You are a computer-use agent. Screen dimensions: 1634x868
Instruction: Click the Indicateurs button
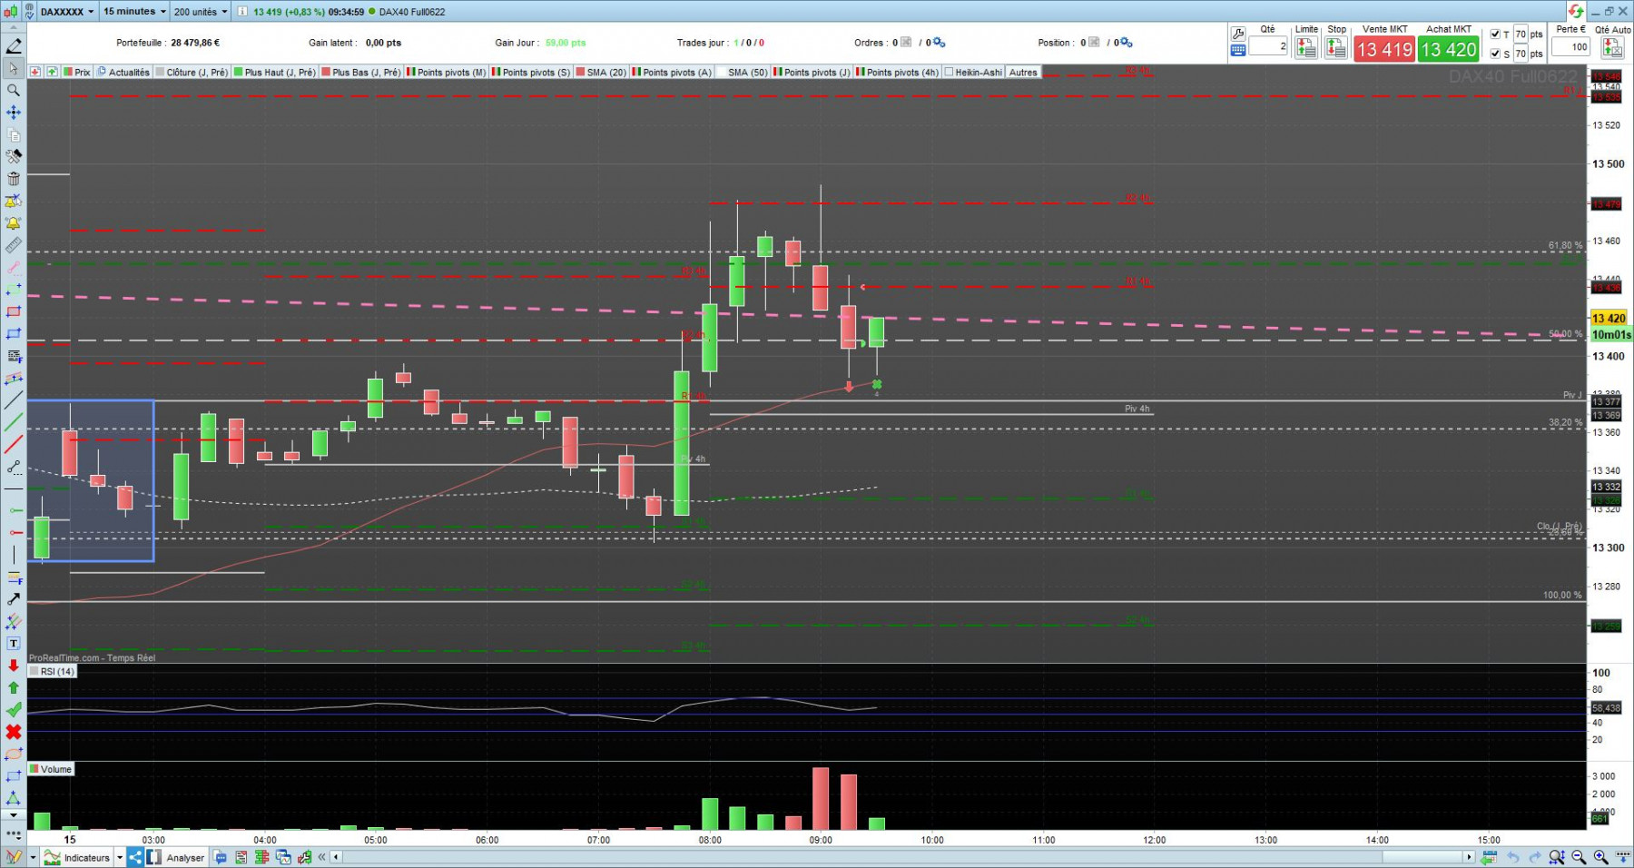click(78, 857)
